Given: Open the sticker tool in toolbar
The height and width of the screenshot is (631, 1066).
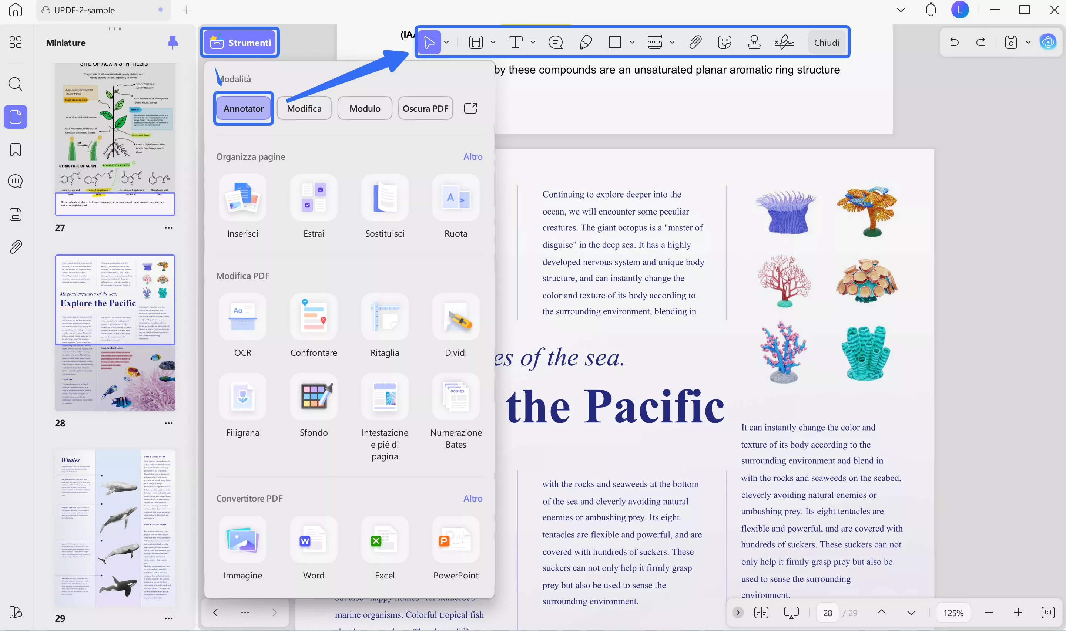Looking at the screenshot, I should pyautogui.click(x=724, y=42).
